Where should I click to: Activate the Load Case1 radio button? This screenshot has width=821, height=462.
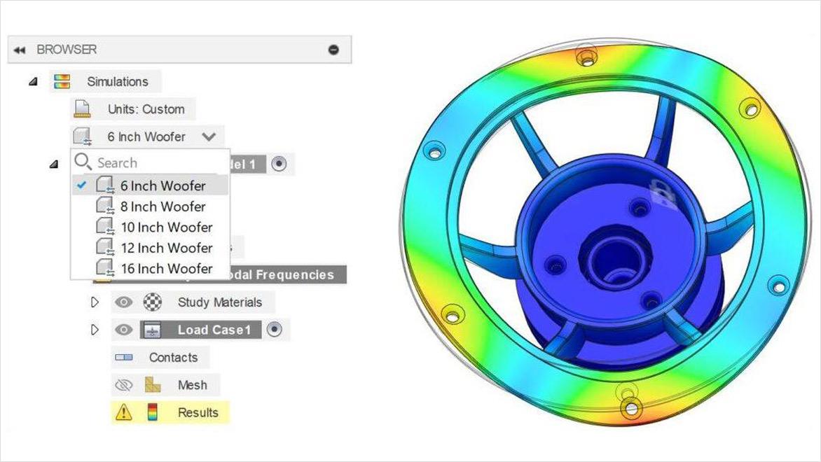[274, 330]
